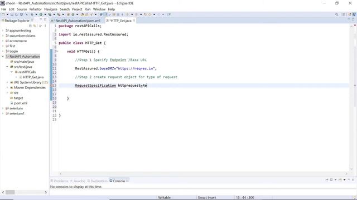This screenshot has height=200, width=357.
Task: Click the Open Type toolbar icon
Action: [x=83, y=14]
